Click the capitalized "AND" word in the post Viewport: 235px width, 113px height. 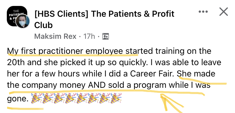pyautogui.click(x=97, y=85)
